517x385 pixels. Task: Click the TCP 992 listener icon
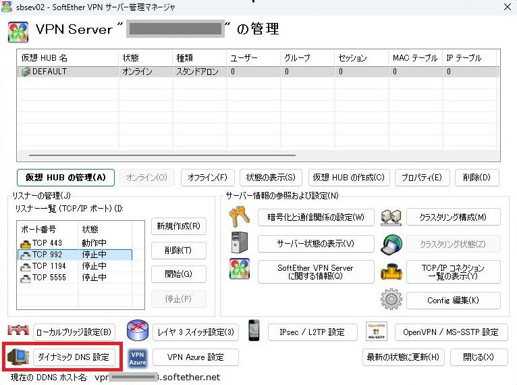tap(26, 255)
